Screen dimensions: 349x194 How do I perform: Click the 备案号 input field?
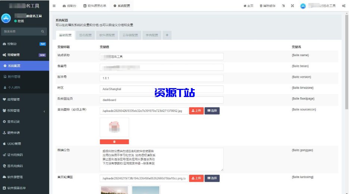click(162, 67)
